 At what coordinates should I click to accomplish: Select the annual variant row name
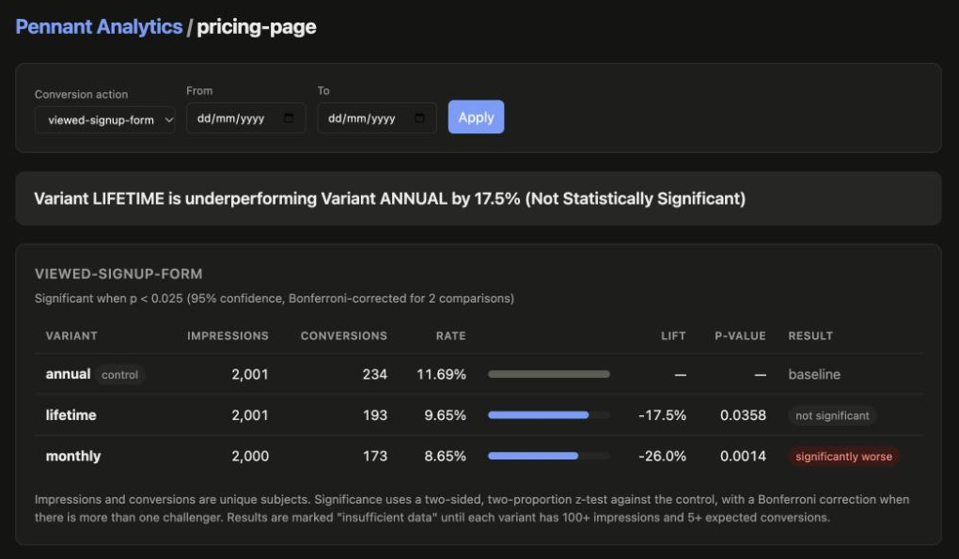click(68, 374)
